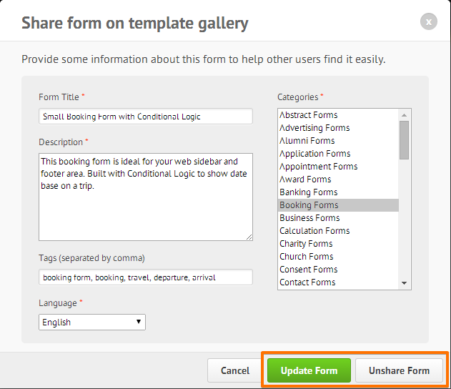
Task: Pick Calculation Forms from list
Action: [x=314, y=231]
